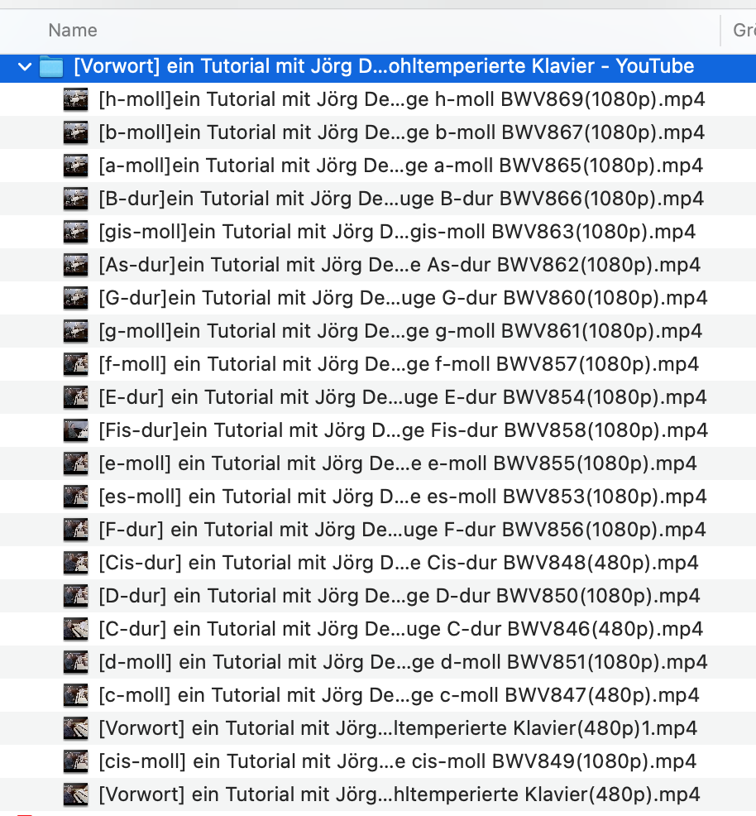
Task: Click the f-moll BWV857 video thumbnail
Action: point(76,364)
